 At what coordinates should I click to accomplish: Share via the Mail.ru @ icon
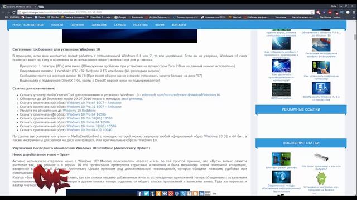click(x=177, y=193)
